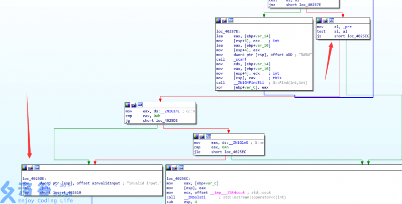Click pencil icon on loc_4025DE block

(x=31, y=167)
